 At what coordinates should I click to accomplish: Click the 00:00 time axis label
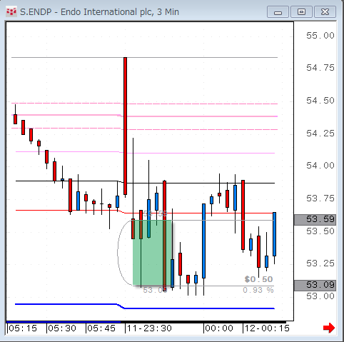coord(219,328)
